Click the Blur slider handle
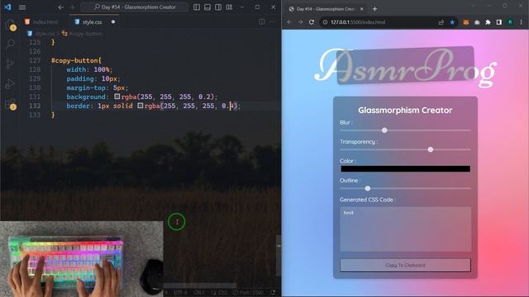529x297 pixels. 384,130
